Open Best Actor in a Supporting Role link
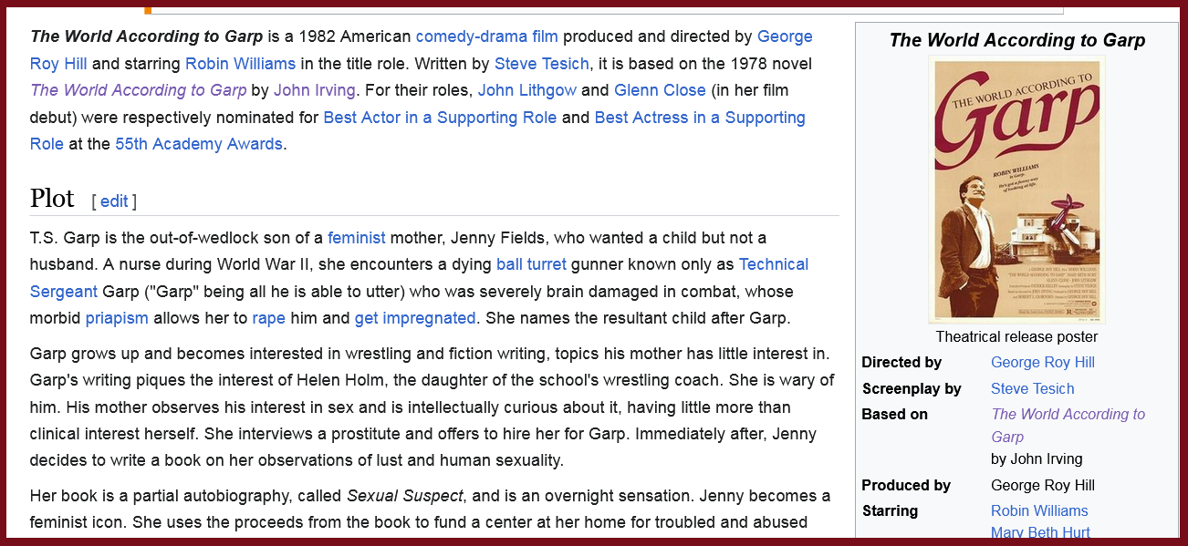This screenshot has width=1188, height=546. tap(440, 118)
